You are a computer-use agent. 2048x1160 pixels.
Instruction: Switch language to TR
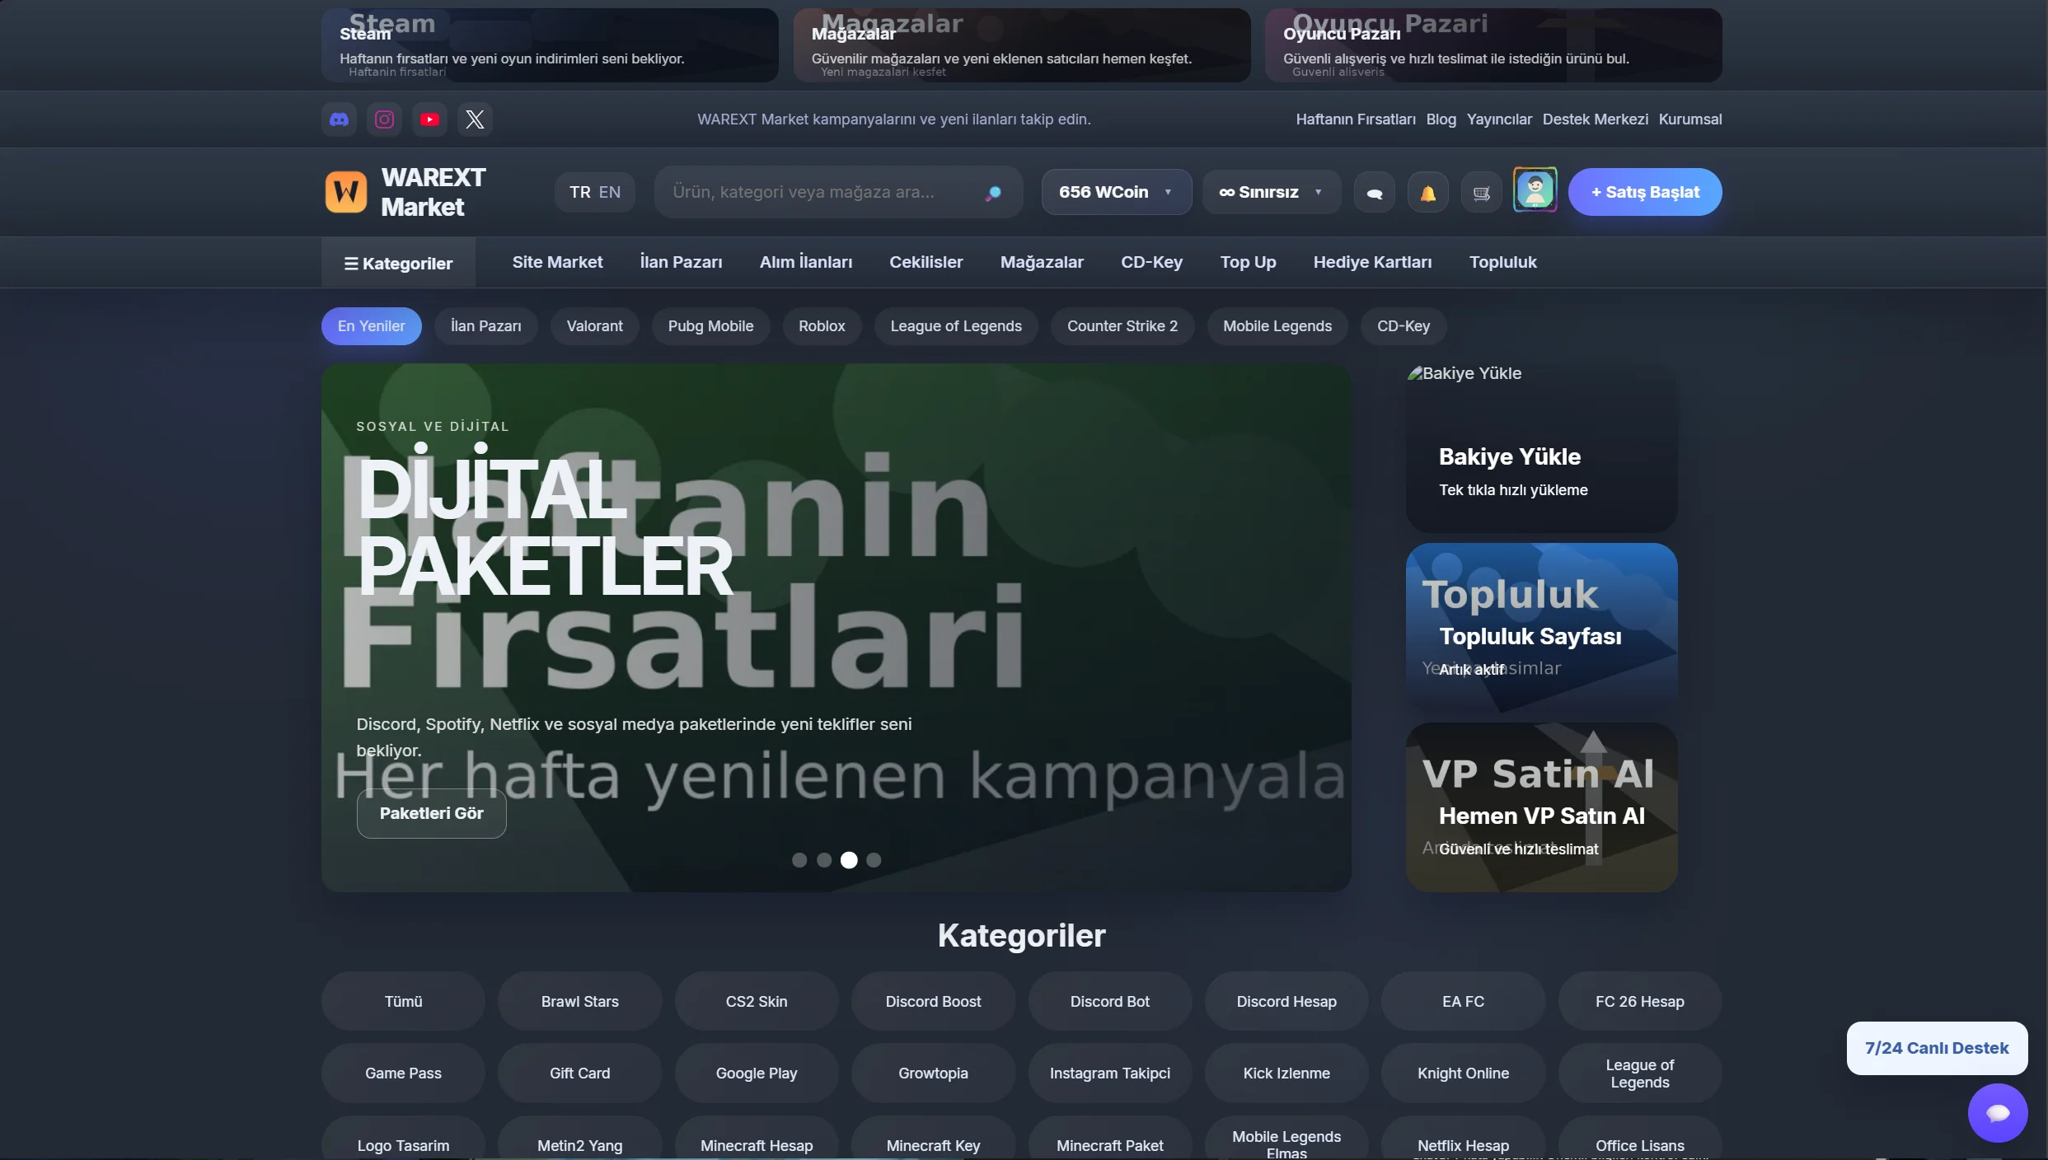(580, 192)
